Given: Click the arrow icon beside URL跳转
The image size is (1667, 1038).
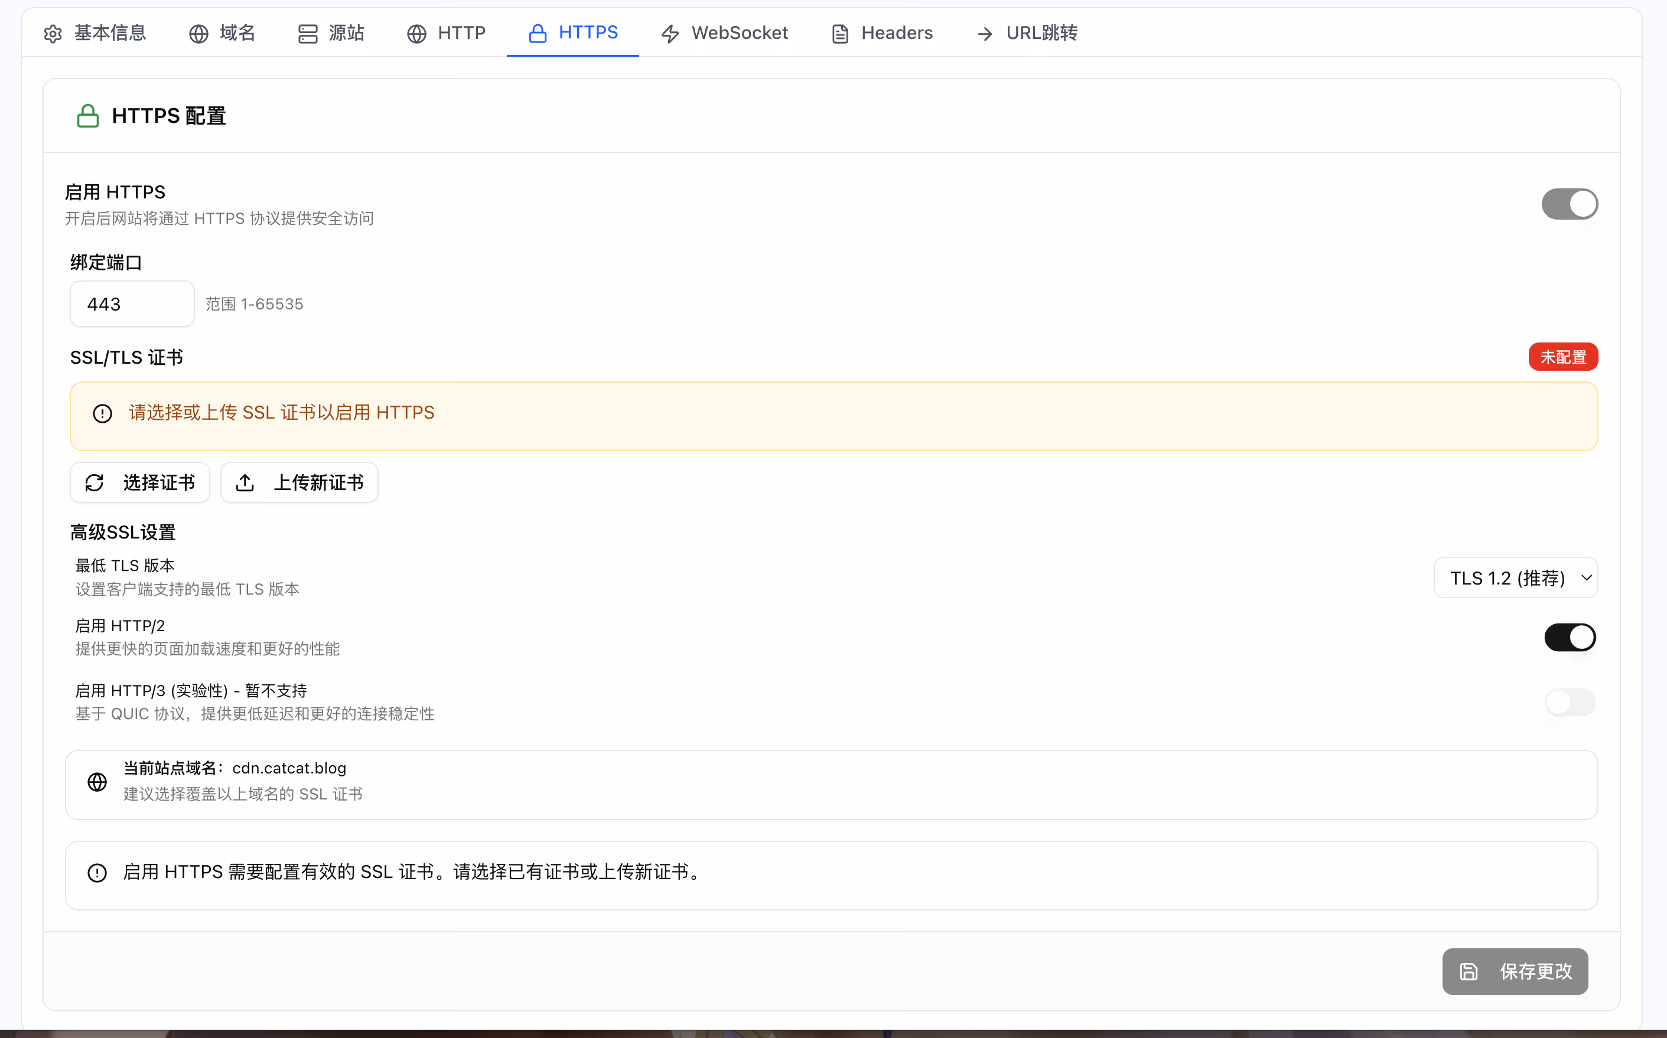Looking at the screenshot, I should click(985, 34).
